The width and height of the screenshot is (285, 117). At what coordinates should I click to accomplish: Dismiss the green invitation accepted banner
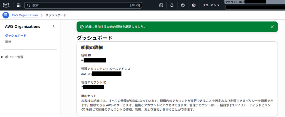click(x=272, y=27)
